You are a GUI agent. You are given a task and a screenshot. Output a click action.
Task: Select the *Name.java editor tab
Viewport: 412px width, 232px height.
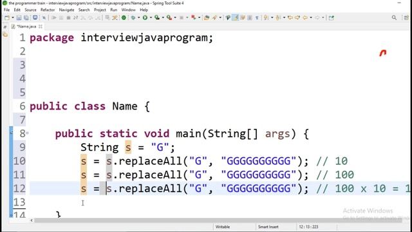pos(26,26)
